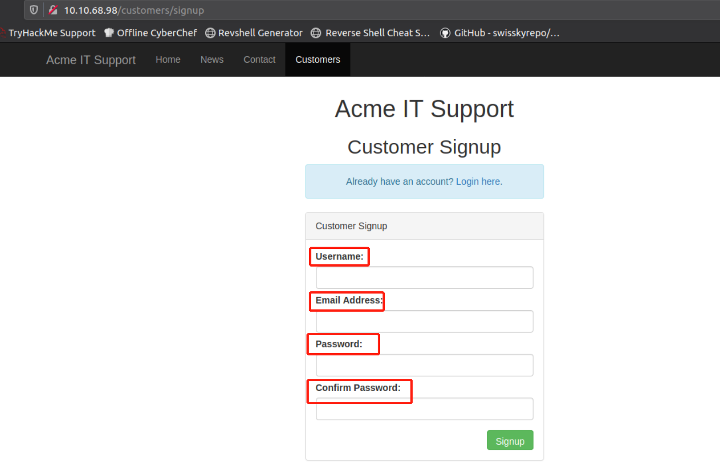Screen dimensions: 720x473
Task: Navigate to the Contact page
Action: (x=259, y=60)
